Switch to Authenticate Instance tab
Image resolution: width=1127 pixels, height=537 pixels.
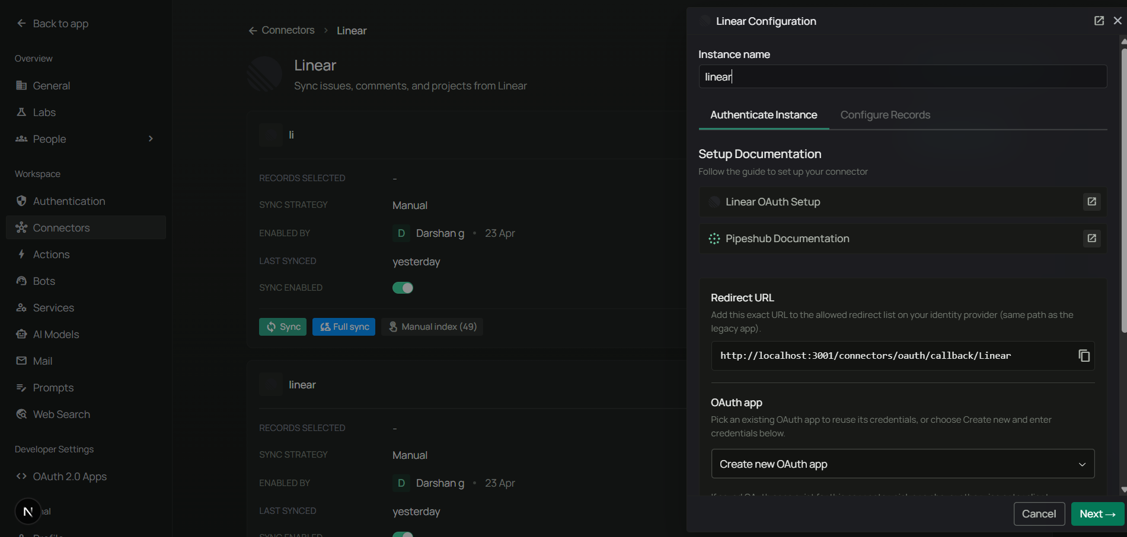click(x=764, y=115)
